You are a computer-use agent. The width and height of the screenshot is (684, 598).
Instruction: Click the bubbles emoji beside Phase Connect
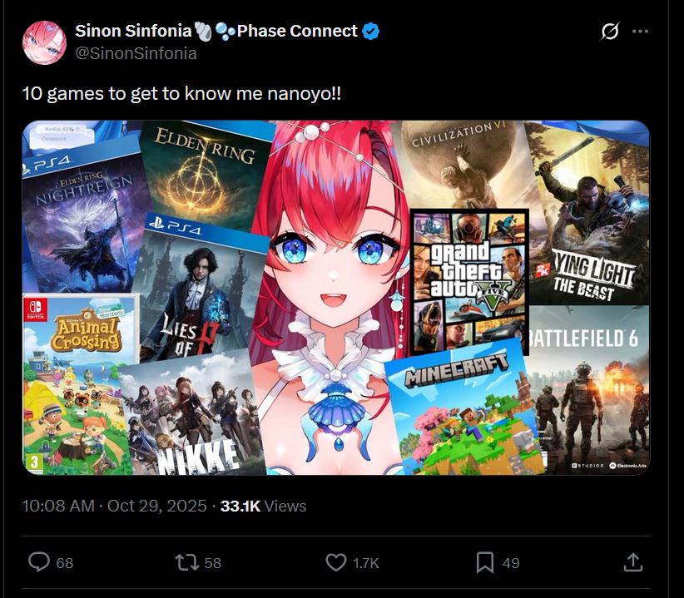(226, 32)
